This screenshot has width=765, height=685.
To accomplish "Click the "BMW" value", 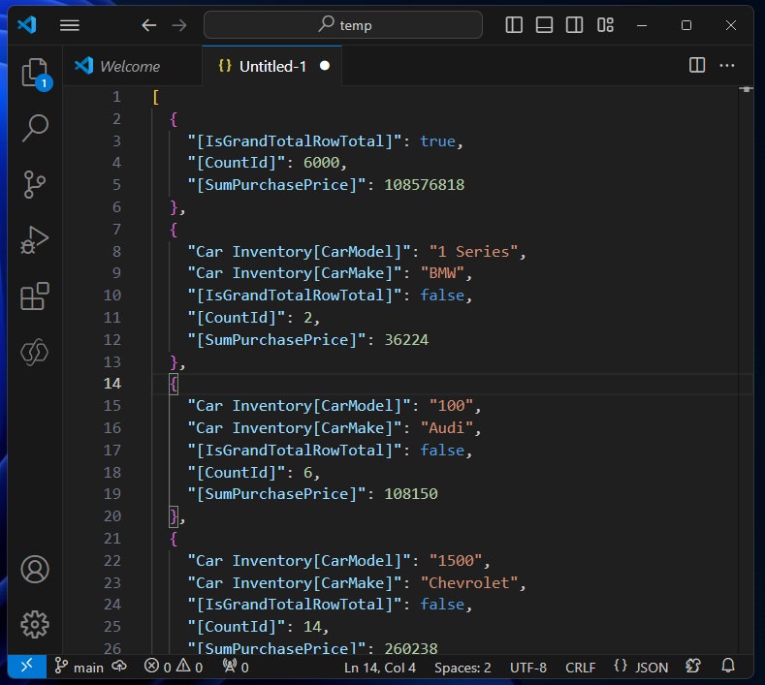I will click(x=442, y=273).
